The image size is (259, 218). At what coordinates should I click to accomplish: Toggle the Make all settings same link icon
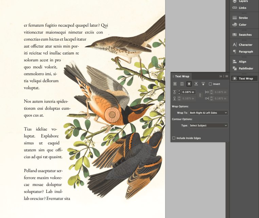200,95
